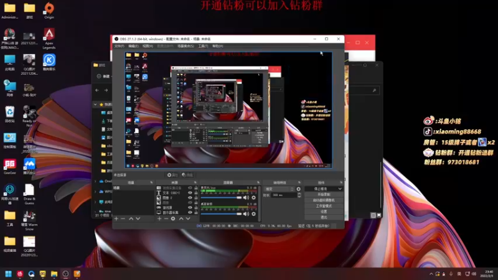Viewport: 498px width, 280px height.
Task: Click Start Virtual Camera button
Action: point(324,200)
